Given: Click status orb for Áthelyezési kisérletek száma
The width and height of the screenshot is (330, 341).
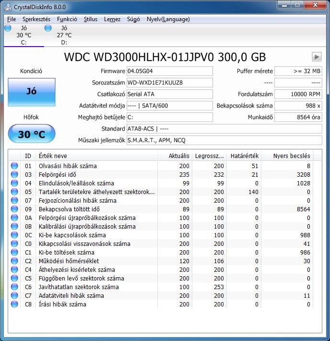Looking at the screenshot, I should [x=14, y=269].
